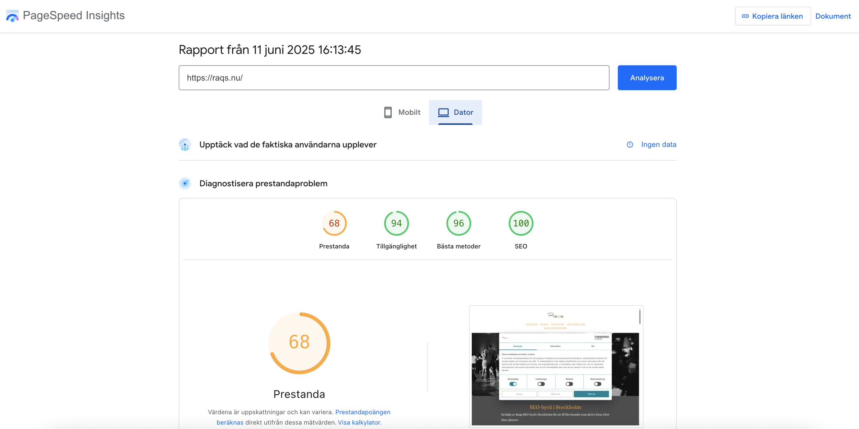Screen dimensions: 859x429
Task: Click the laptop icon for Dator
Action: pyautogui.click(x=443, y=112)
